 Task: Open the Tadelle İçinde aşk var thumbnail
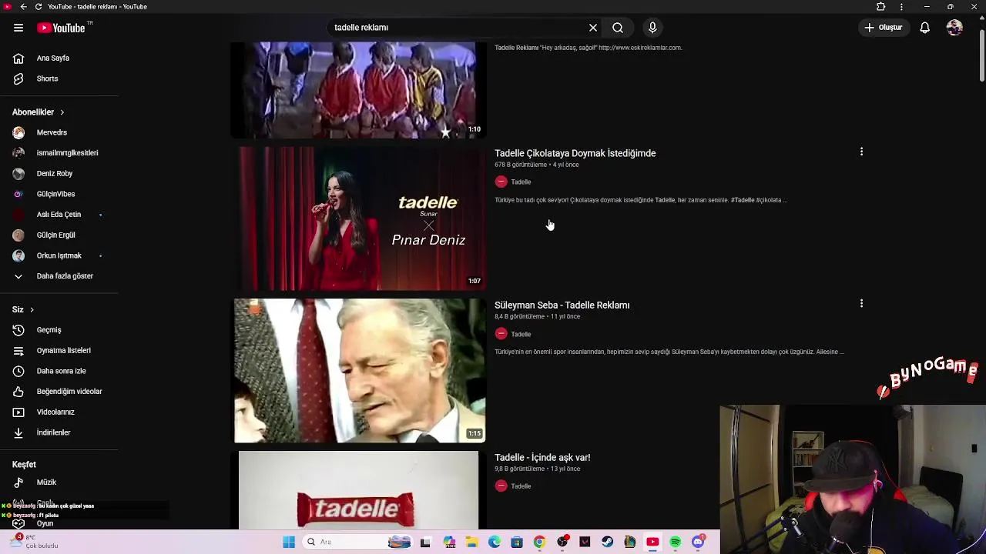pos(358,490)
